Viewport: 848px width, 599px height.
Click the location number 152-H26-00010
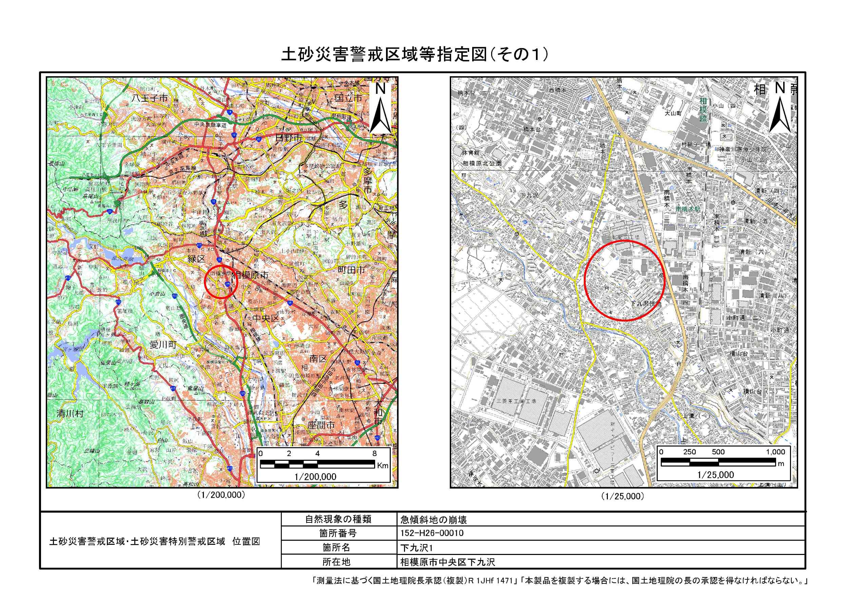(432, 533)
